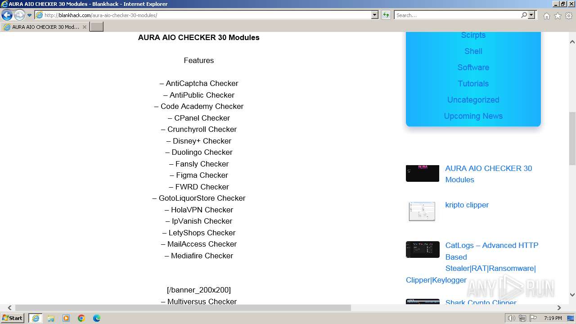Open the search provider dropdown arrow
The image size is (576, 324).
point(531,15)
